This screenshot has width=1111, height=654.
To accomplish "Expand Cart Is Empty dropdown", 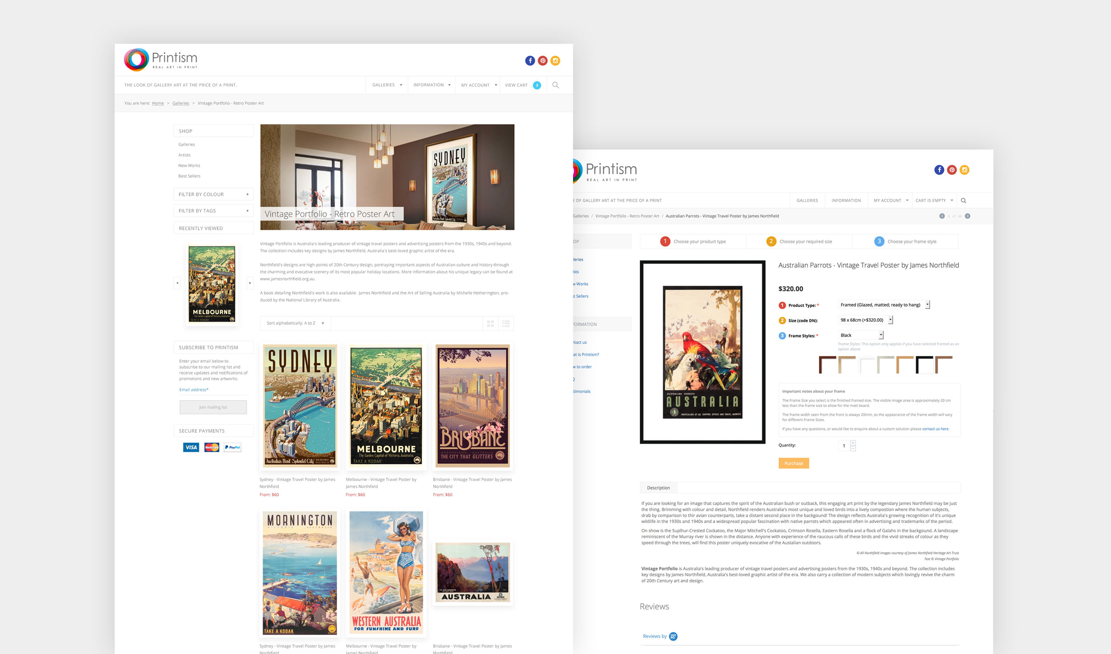I will 934,200.
